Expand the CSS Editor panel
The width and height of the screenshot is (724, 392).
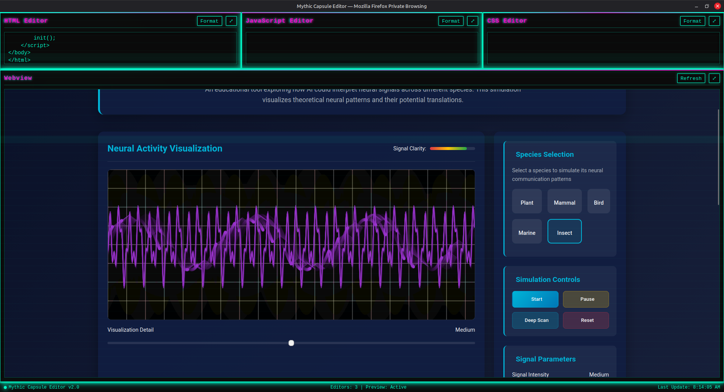pos(714,21)
